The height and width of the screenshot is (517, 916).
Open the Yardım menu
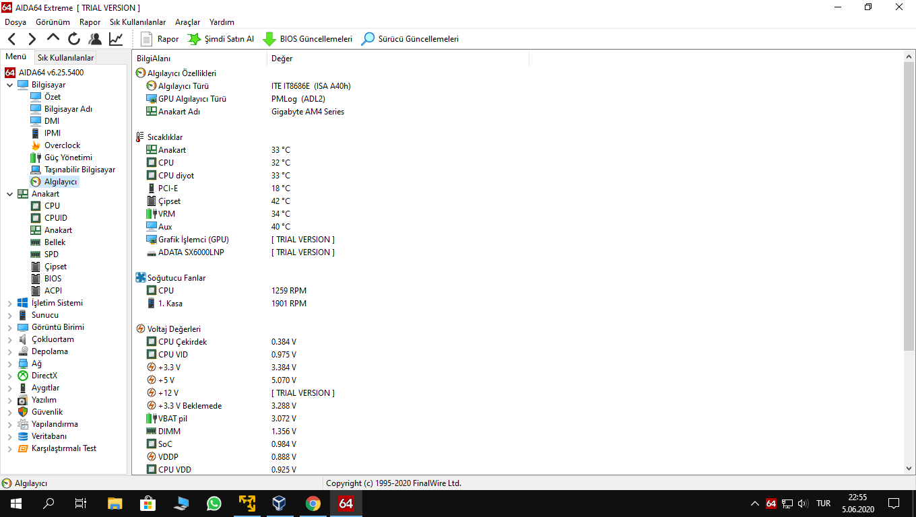click(x=222, y=22)
